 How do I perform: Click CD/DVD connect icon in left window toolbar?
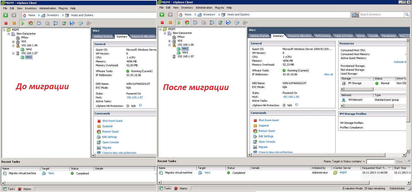click(x=81, y=23)
